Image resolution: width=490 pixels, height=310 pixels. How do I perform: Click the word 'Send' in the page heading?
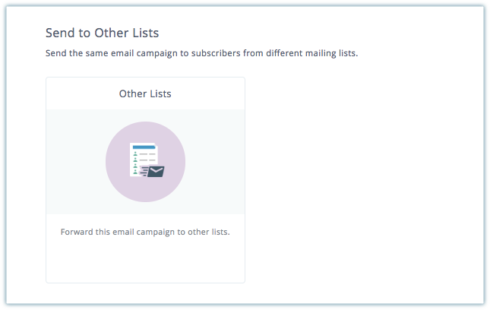coord(58,33)
